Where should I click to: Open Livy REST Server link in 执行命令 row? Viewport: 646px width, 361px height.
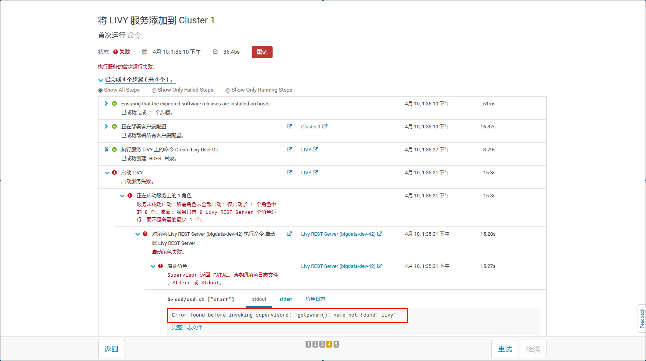point(342,234)
